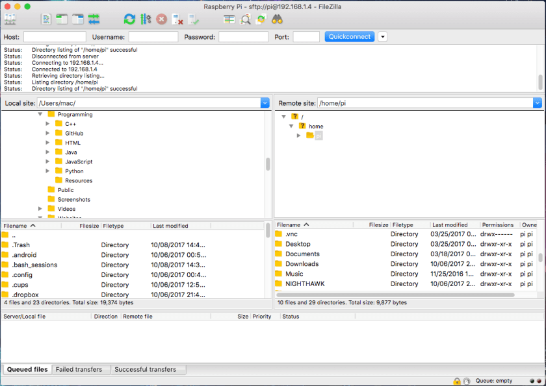The image size is (546, 386).
Task: Click the speed limits indicator icon
Action: pos(467,381)
